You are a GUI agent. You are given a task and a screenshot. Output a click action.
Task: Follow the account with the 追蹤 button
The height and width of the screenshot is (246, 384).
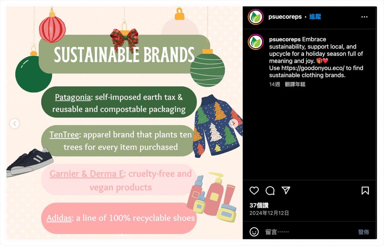[x=315, y=17]
